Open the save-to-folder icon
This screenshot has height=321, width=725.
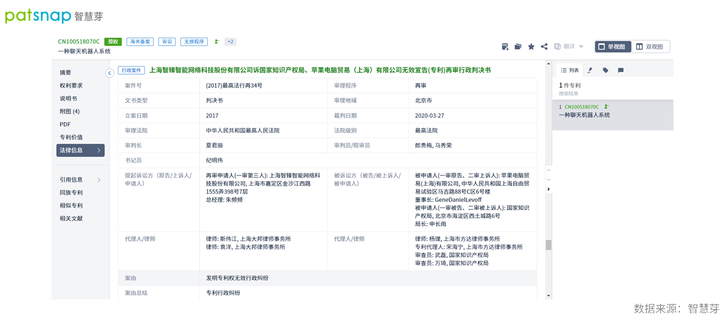(518, 46)
